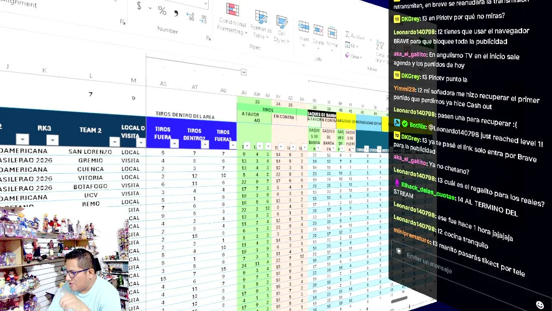This screenshot has width=552, height=311.
Task: Click the streamer webcam overlay
Action: point(64,259)
